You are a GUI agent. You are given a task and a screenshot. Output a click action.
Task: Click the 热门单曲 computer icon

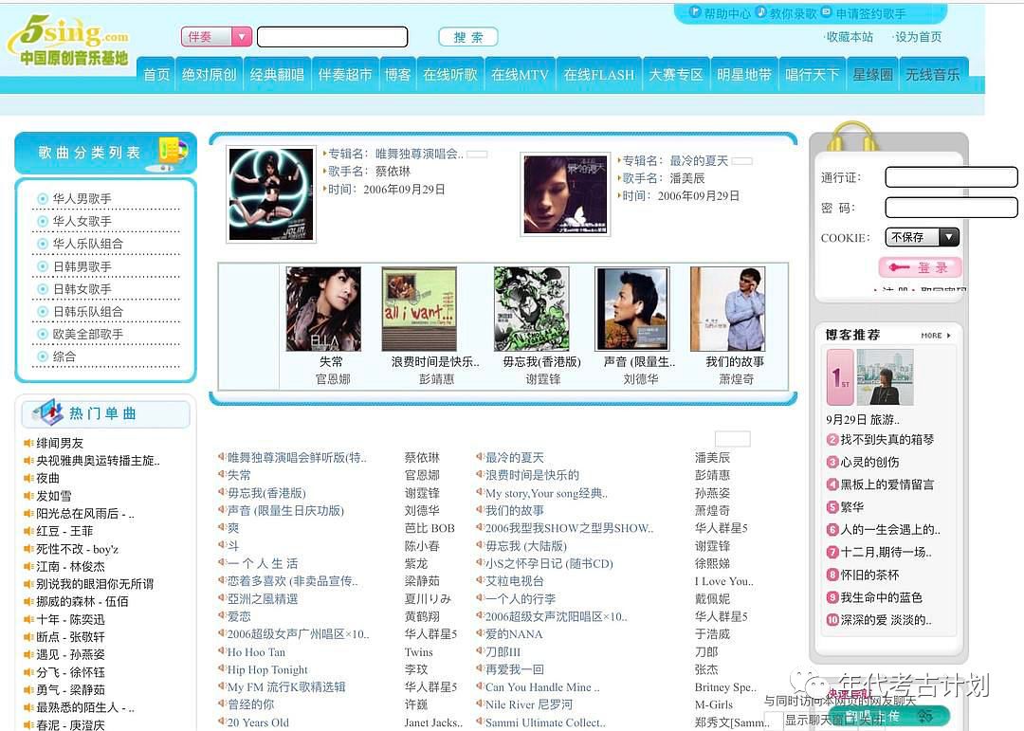click(x=46, y=412)
